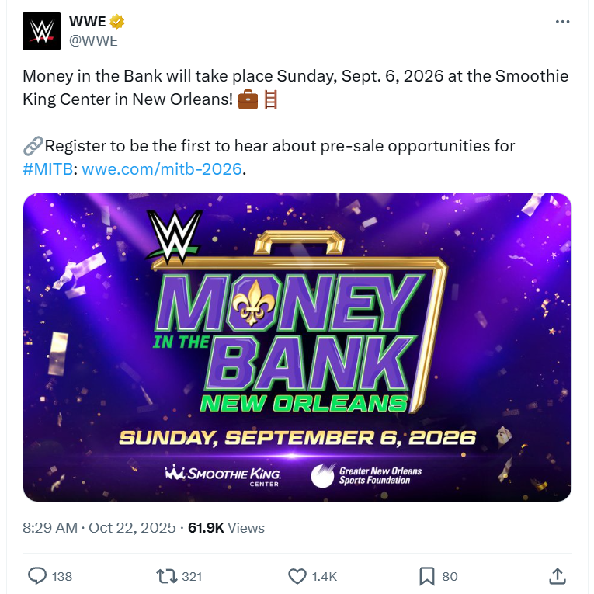Bookmark this Money in the Bank tweet
This screenshot has width=594, height=594.
coord(426,576)
